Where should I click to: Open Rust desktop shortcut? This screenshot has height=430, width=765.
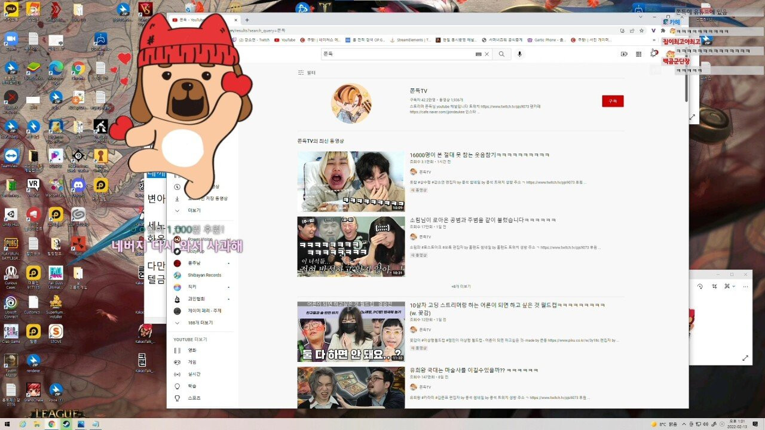[x=78, y=245]
